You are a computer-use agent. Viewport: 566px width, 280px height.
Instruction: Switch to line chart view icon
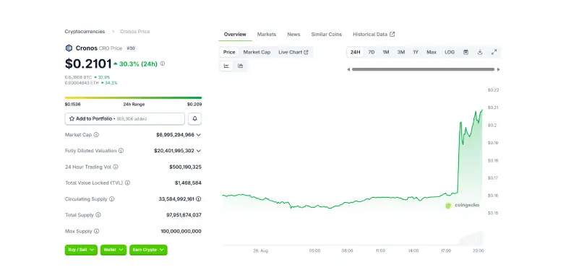(x=226, y=66)
